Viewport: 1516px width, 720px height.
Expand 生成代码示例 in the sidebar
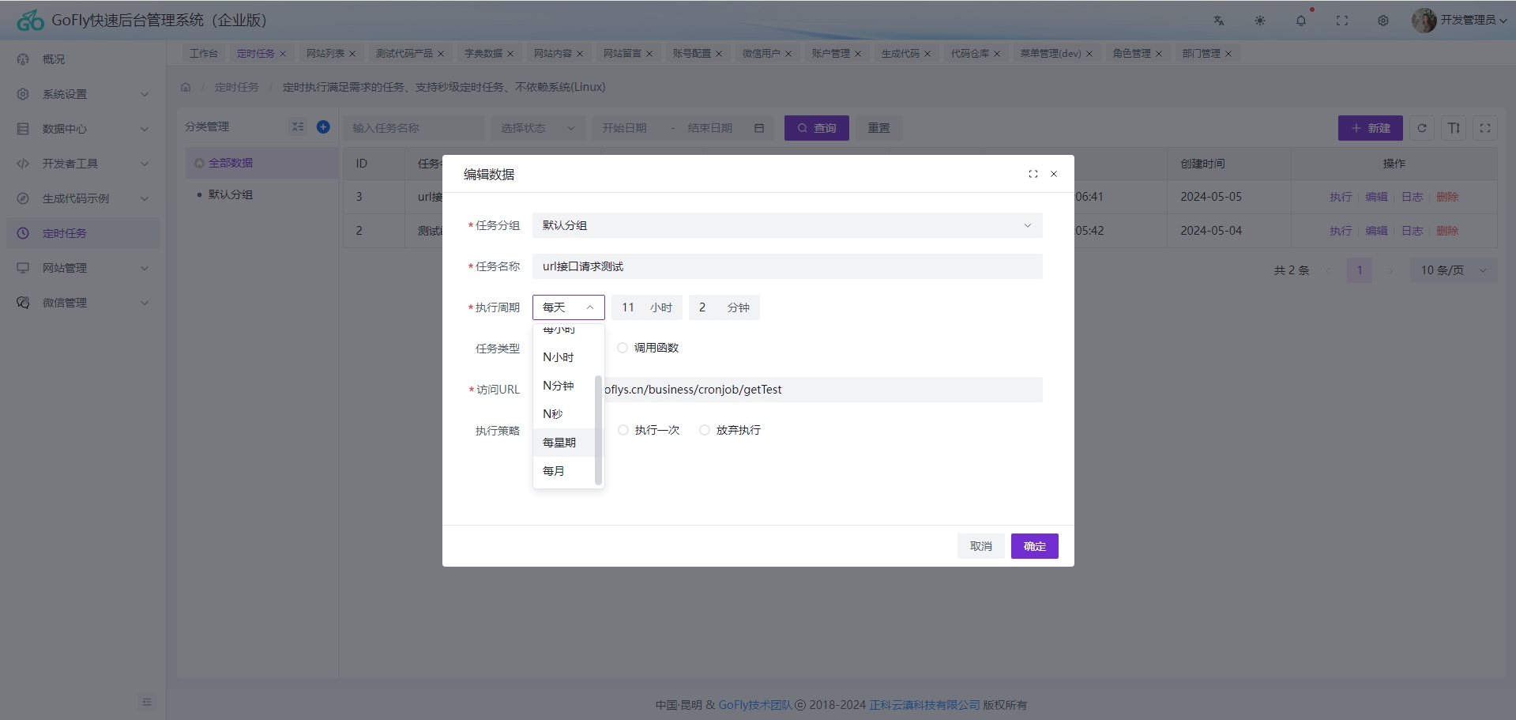pyautogui.click(x=83, y=198)
